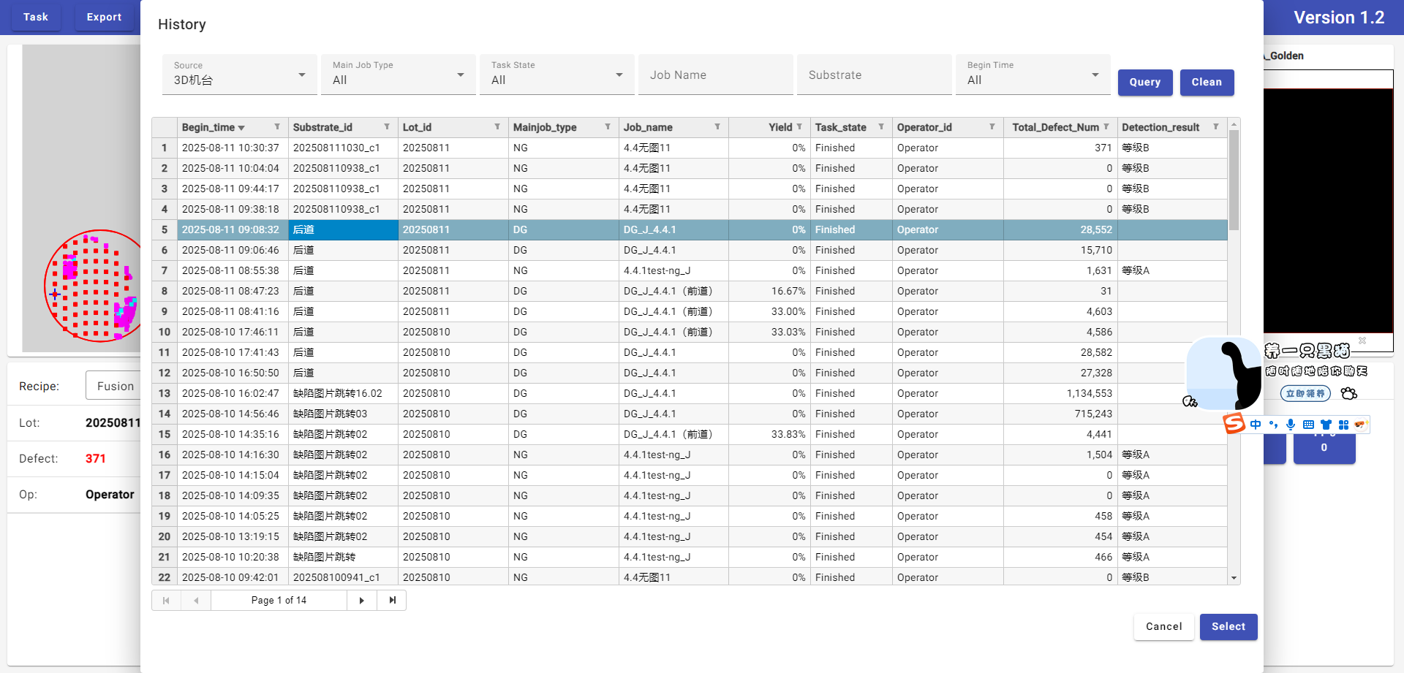The width and height of the screenshot is (1404, 673).
Task: Open the Export menu
Action: (104, 17)
